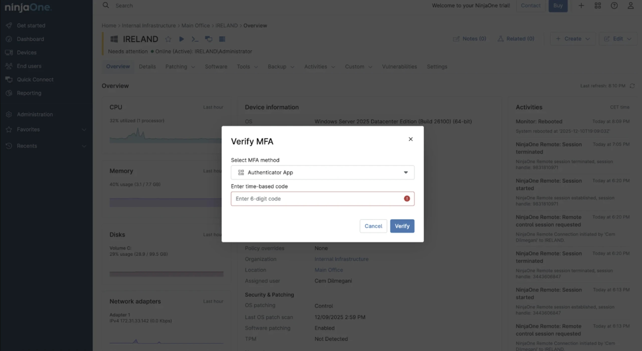The image size is (642, 351).
Task: Open the terminal command line icon
Action: click(195, 39)
